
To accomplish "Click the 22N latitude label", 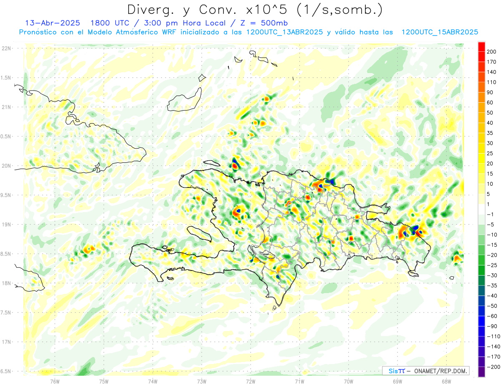I will (x=6, y=48).
